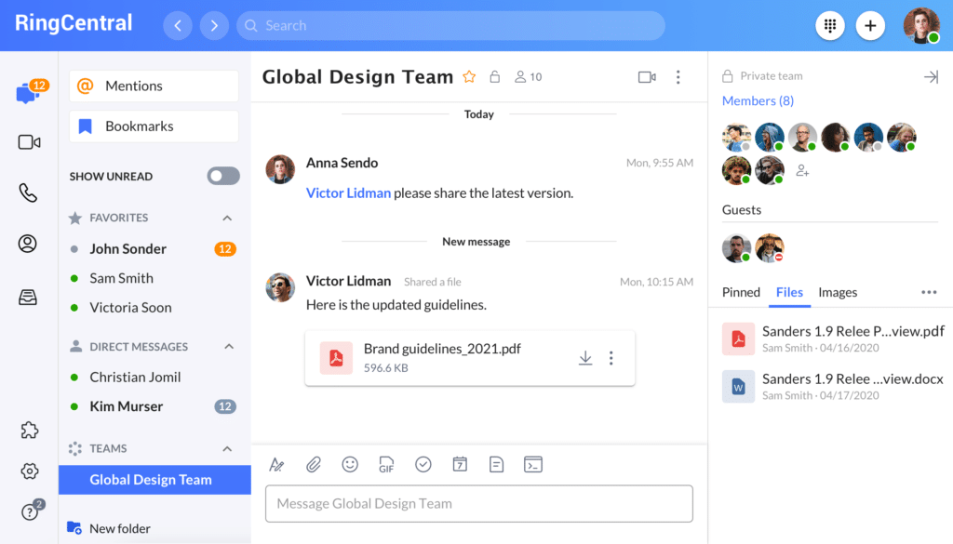Viewport: 953px width, 544px height.
Task: Create a task with the checkmark icon
Action: pos(423,464)
